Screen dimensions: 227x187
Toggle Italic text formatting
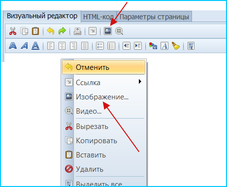24,46
